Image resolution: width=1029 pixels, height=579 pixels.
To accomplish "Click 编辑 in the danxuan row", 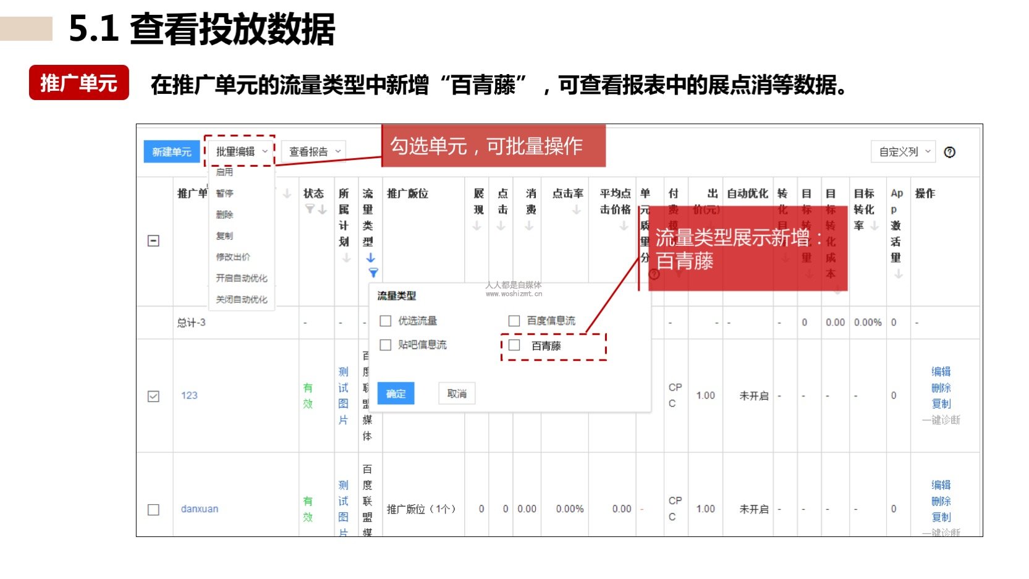I will pos(941,485).
